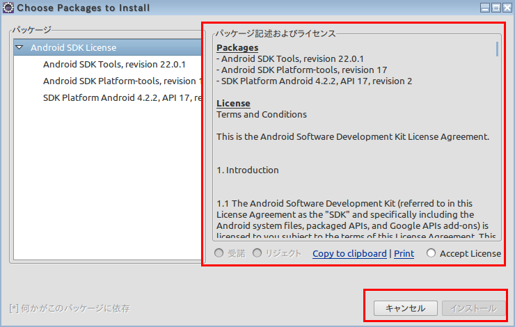
Task: Click the Copy to clipboard link
Action: [349, 253]
